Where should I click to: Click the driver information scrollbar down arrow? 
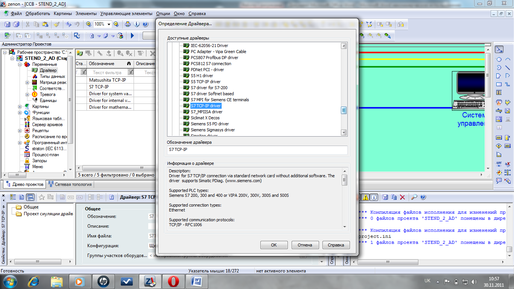point(344,227)
